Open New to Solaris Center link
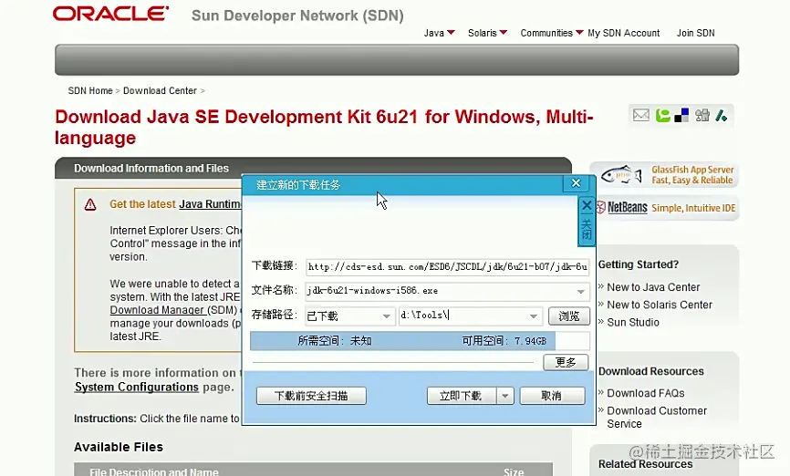This screenshot has height=476, width=790. tap(660, 305)
